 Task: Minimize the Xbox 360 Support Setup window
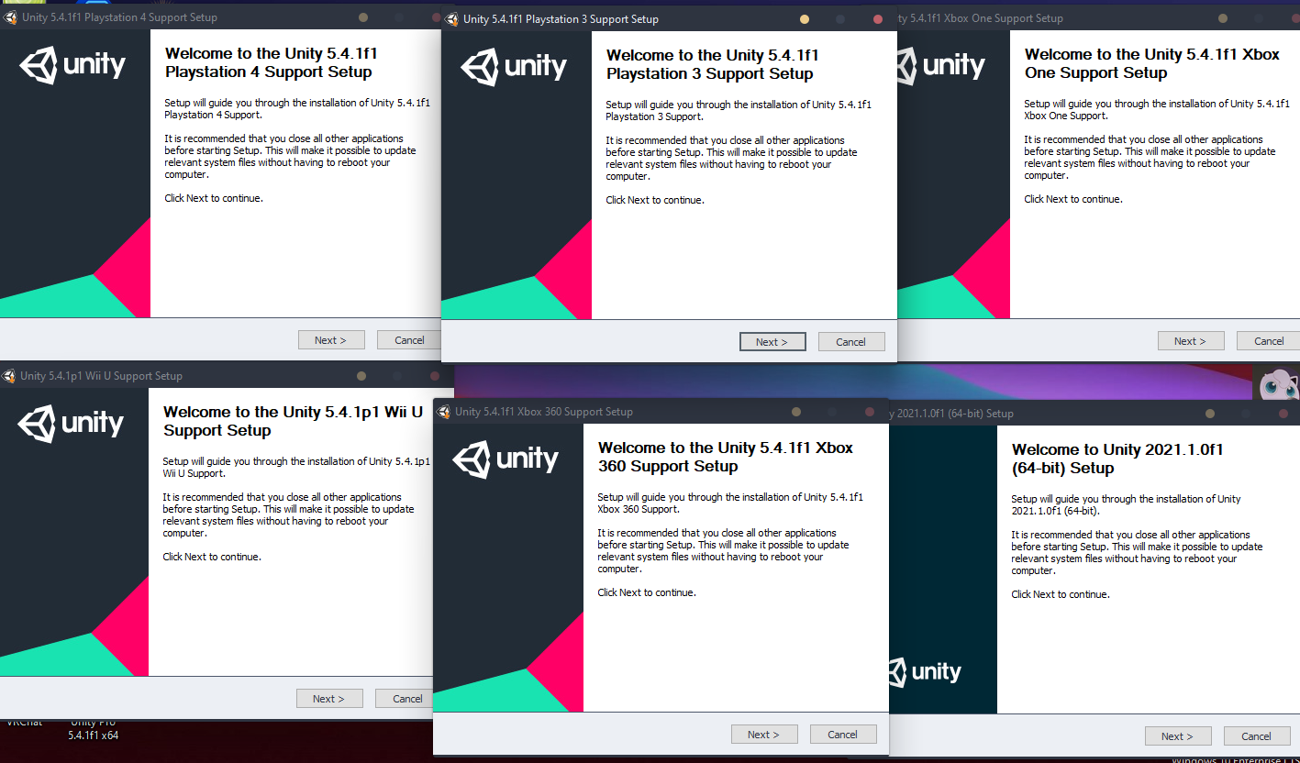(796, 412)
